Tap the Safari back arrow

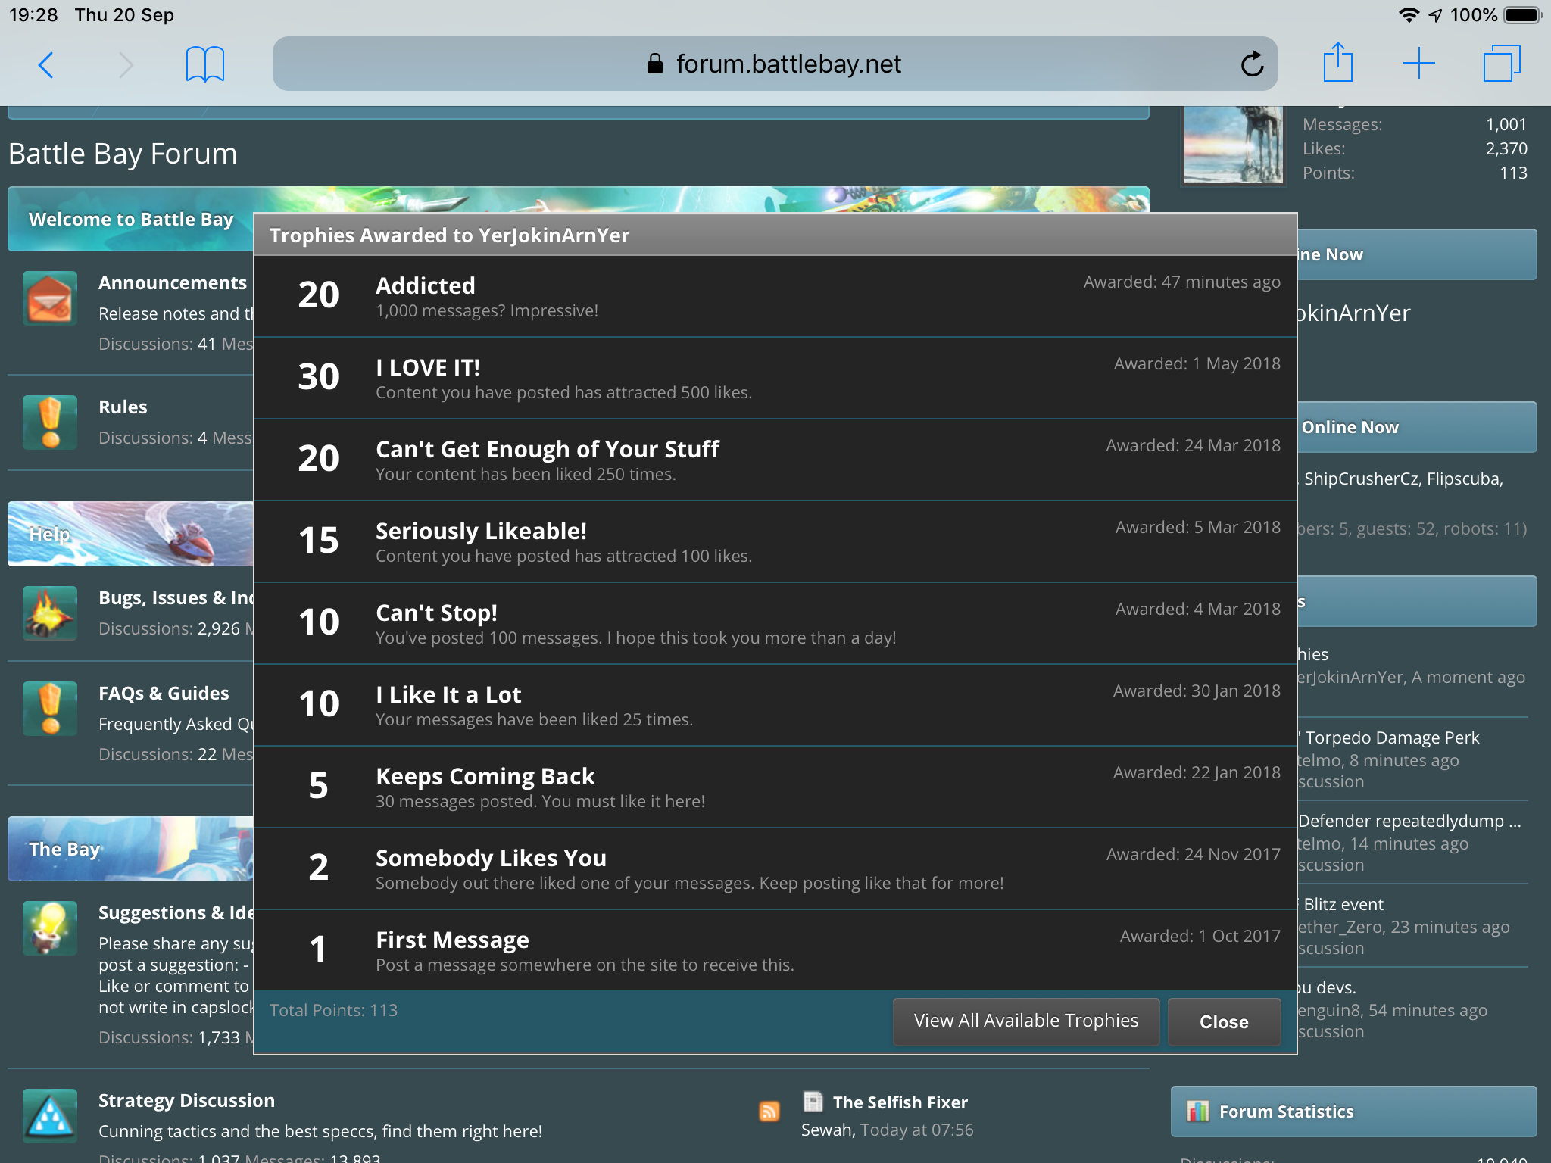(46, 64)
